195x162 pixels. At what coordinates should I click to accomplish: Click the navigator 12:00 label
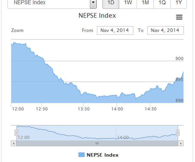24,137
